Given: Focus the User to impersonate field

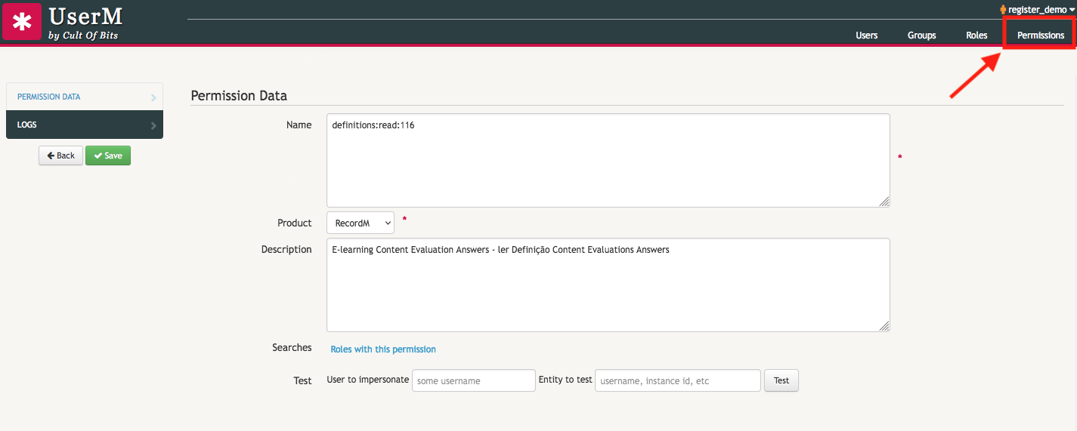Looking at the screenshot, I should click(473, 380).
